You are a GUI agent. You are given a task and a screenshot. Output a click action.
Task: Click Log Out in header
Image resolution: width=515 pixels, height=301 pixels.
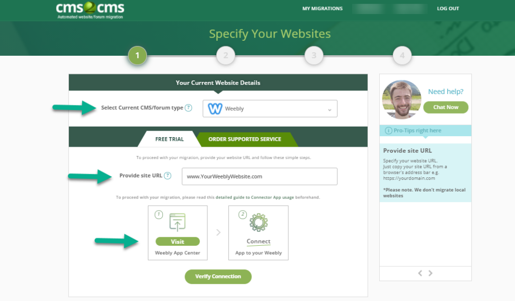coord(448,9)
